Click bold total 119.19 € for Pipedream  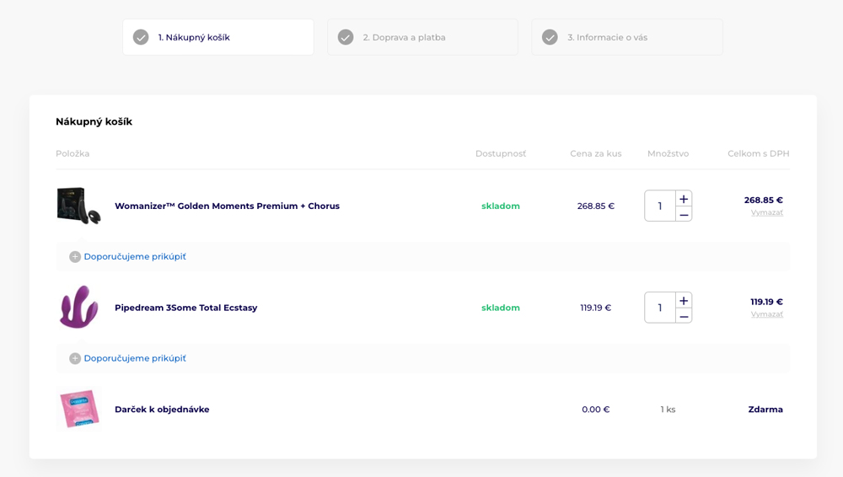click(766, 302)
